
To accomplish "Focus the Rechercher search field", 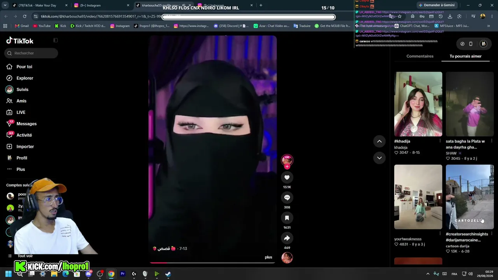I will point(31,53).
